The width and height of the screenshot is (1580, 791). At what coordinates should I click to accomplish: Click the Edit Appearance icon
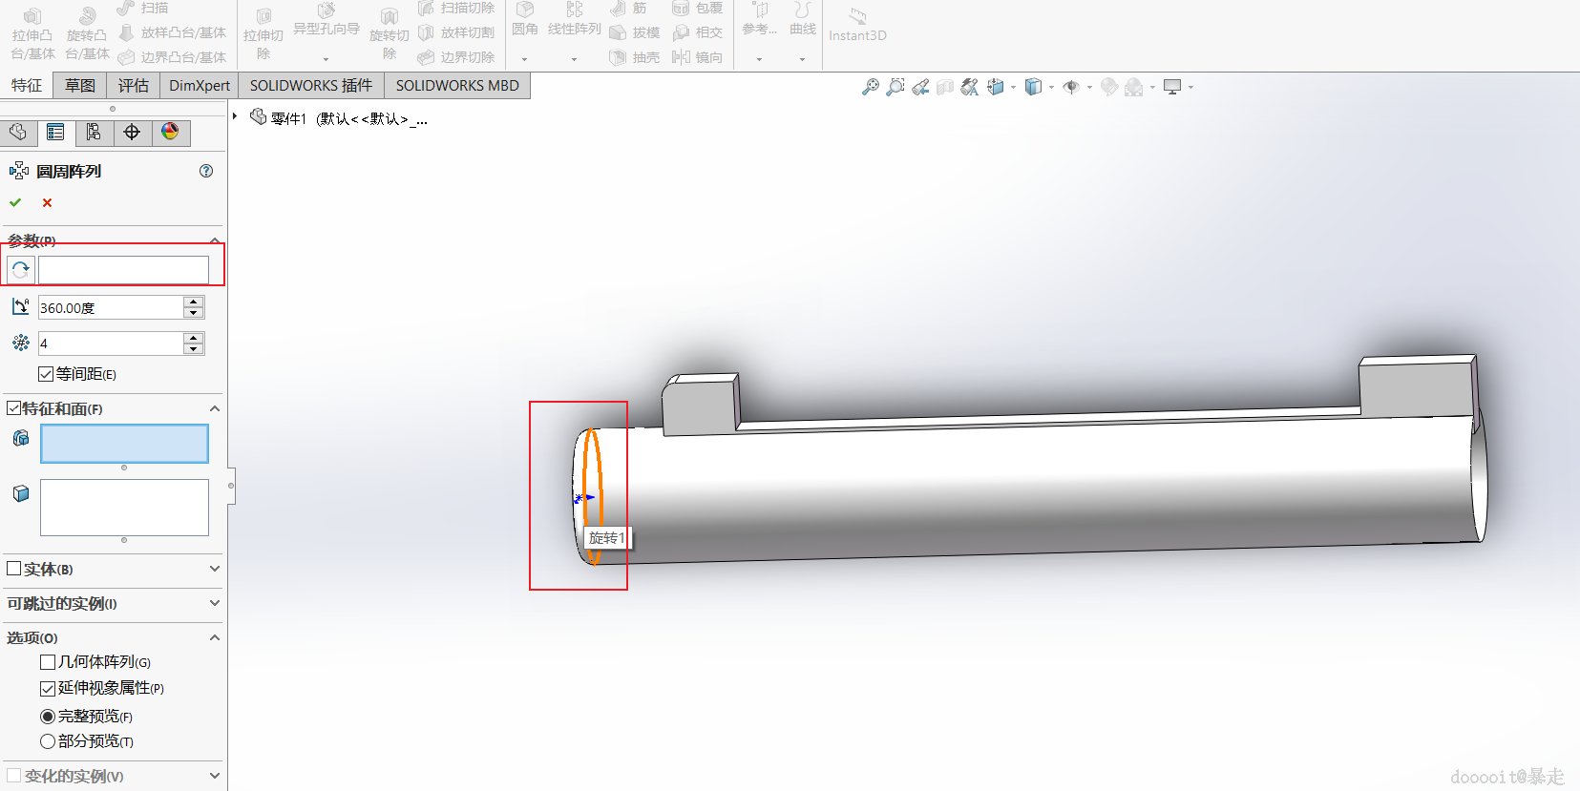[x=1109, y=87]
